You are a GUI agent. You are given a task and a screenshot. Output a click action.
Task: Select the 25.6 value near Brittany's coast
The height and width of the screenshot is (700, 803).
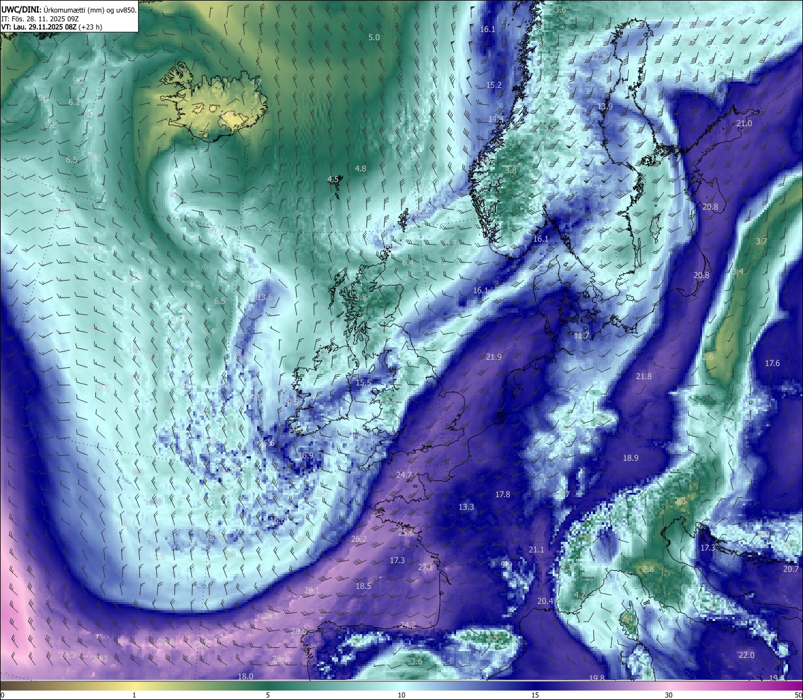point(407,532)
